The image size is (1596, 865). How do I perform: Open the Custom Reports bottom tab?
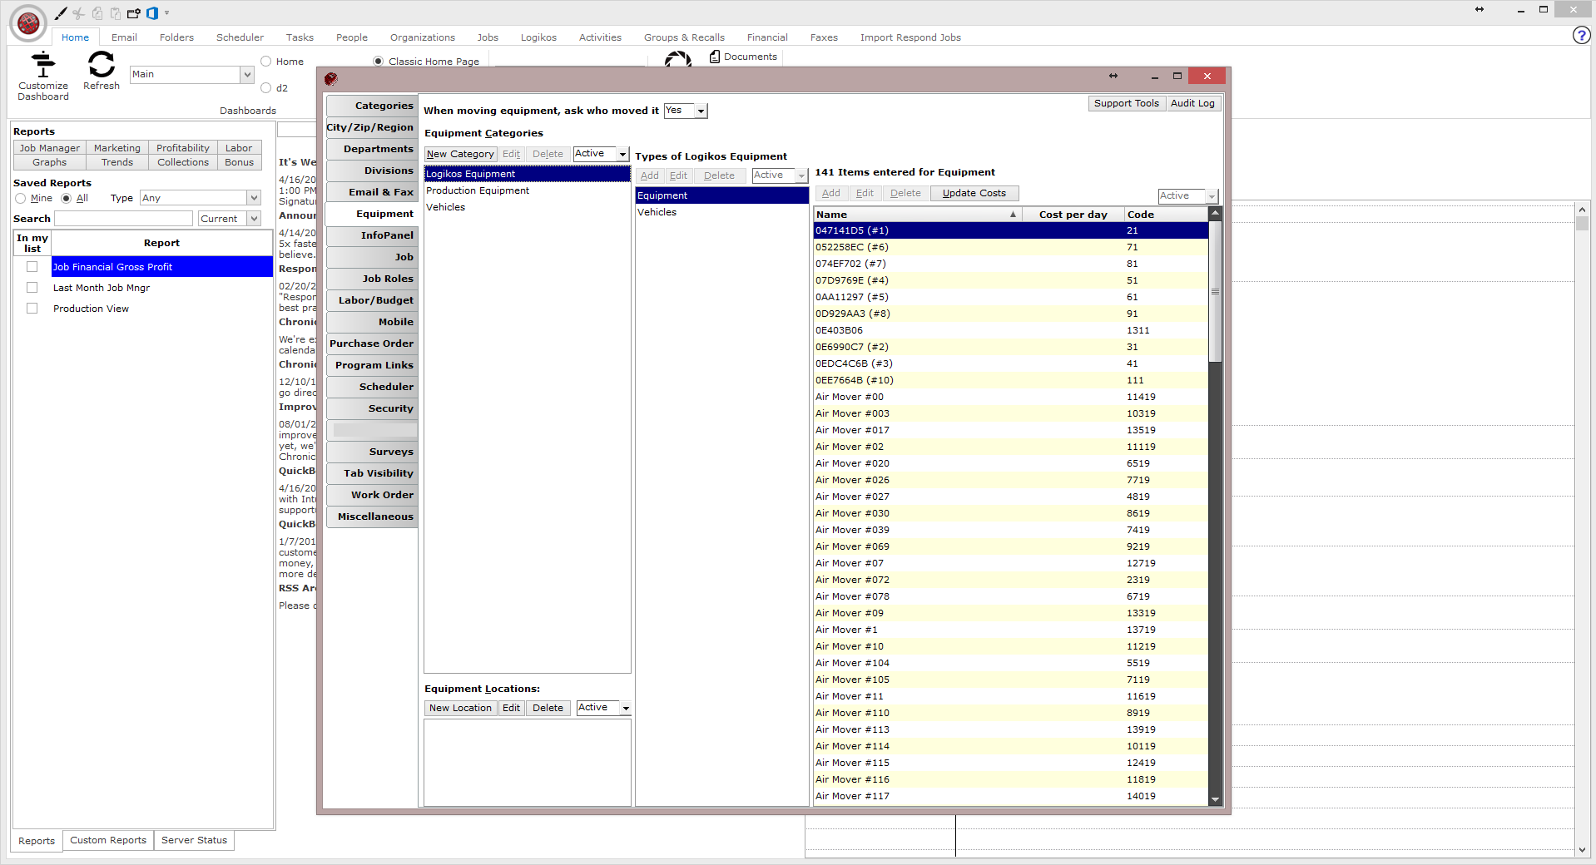[108, 840]
